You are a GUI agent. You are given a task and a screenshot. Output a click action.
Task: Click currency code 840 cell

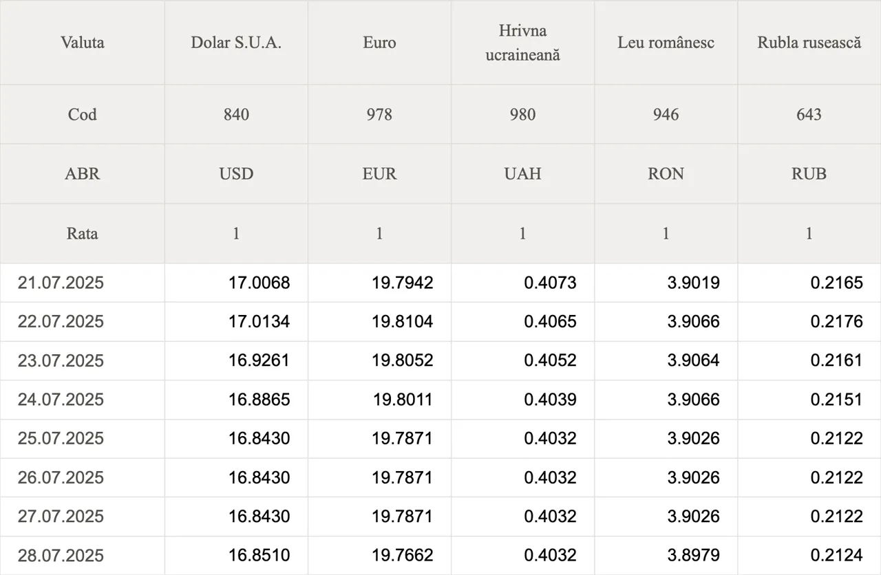(236, 114)
